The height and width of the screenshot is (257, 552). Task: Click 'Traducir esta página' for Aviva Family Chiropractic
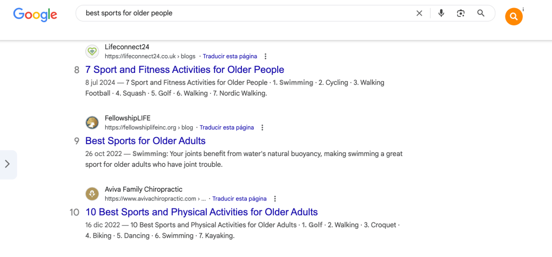click(x=239, y=199)
